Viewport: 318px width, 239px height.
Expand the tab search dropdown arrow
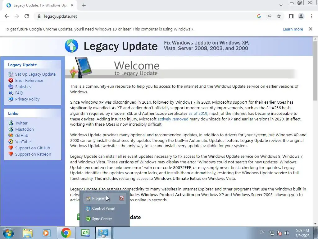pyautogui.click(x=281, y=5)
